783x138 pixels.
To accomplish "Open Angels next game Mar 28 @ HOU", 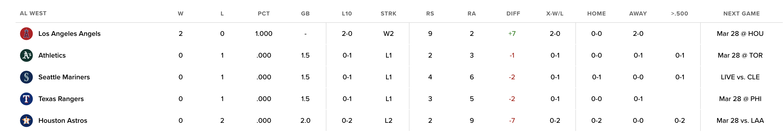I will point(740,34).
